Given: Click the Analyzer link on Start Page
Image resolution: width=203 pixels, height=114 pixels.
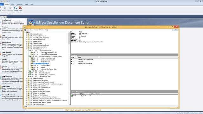Looking at the screenshot, I should (4, 59).
